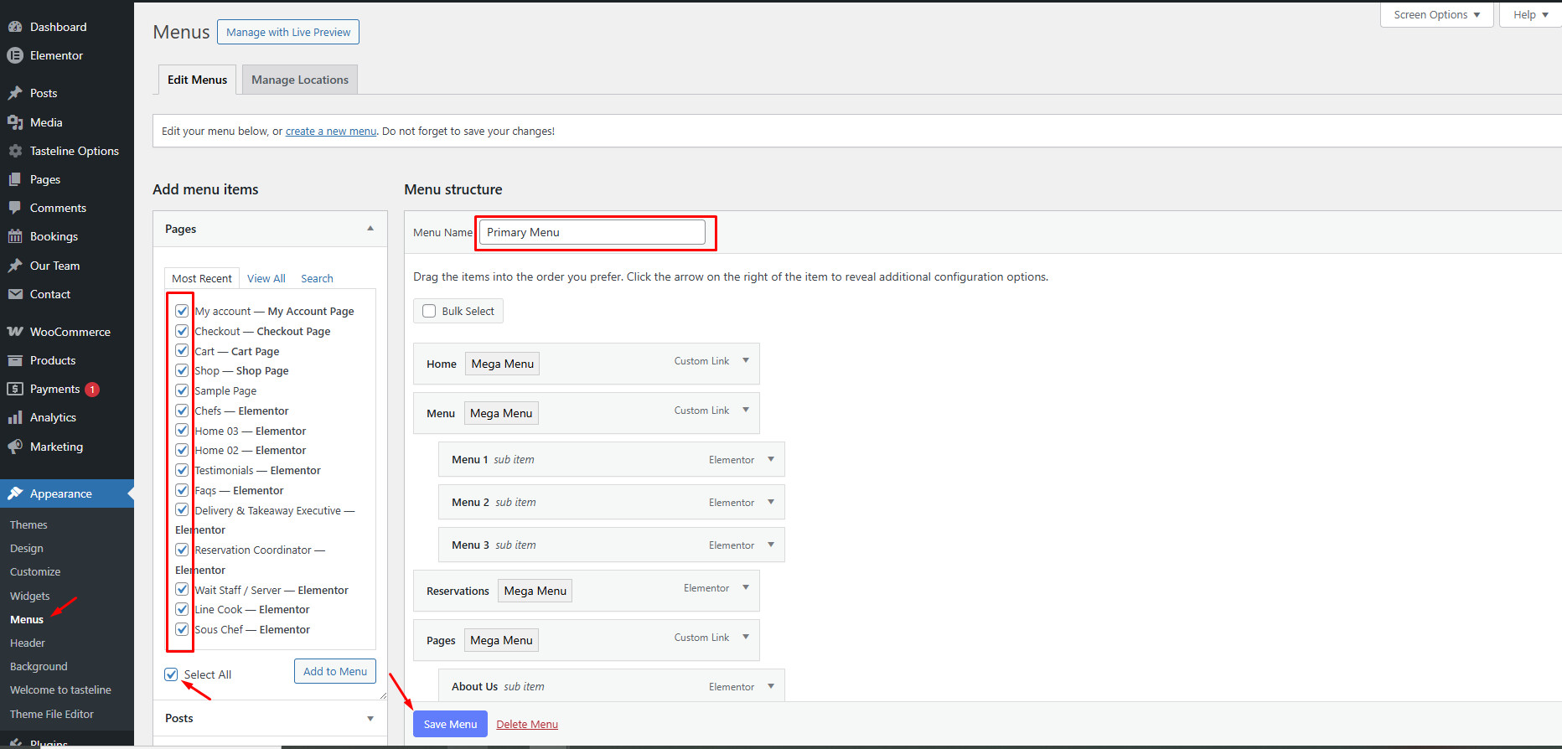Uncheck the My account page checkbox
Image resolution: width=1562 pixels, height=749 pixels.
pos(182,311)
